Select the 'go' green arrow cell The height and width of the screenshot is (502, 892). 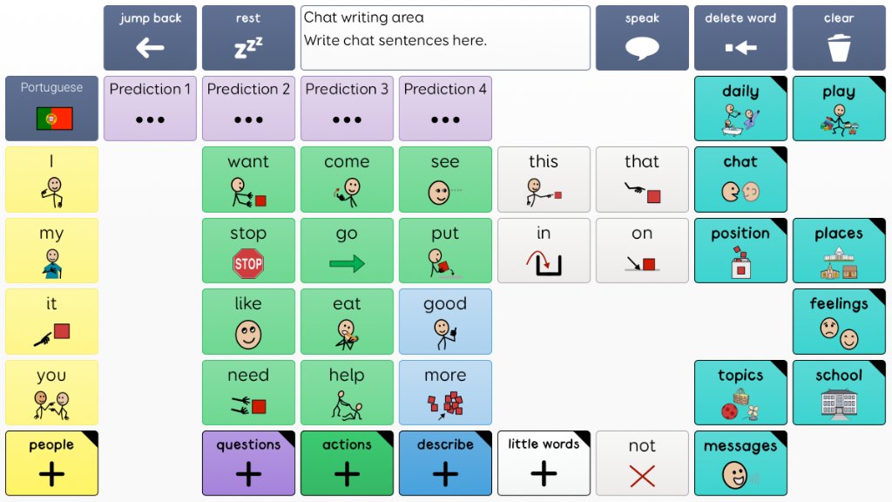tap(347, 250)
